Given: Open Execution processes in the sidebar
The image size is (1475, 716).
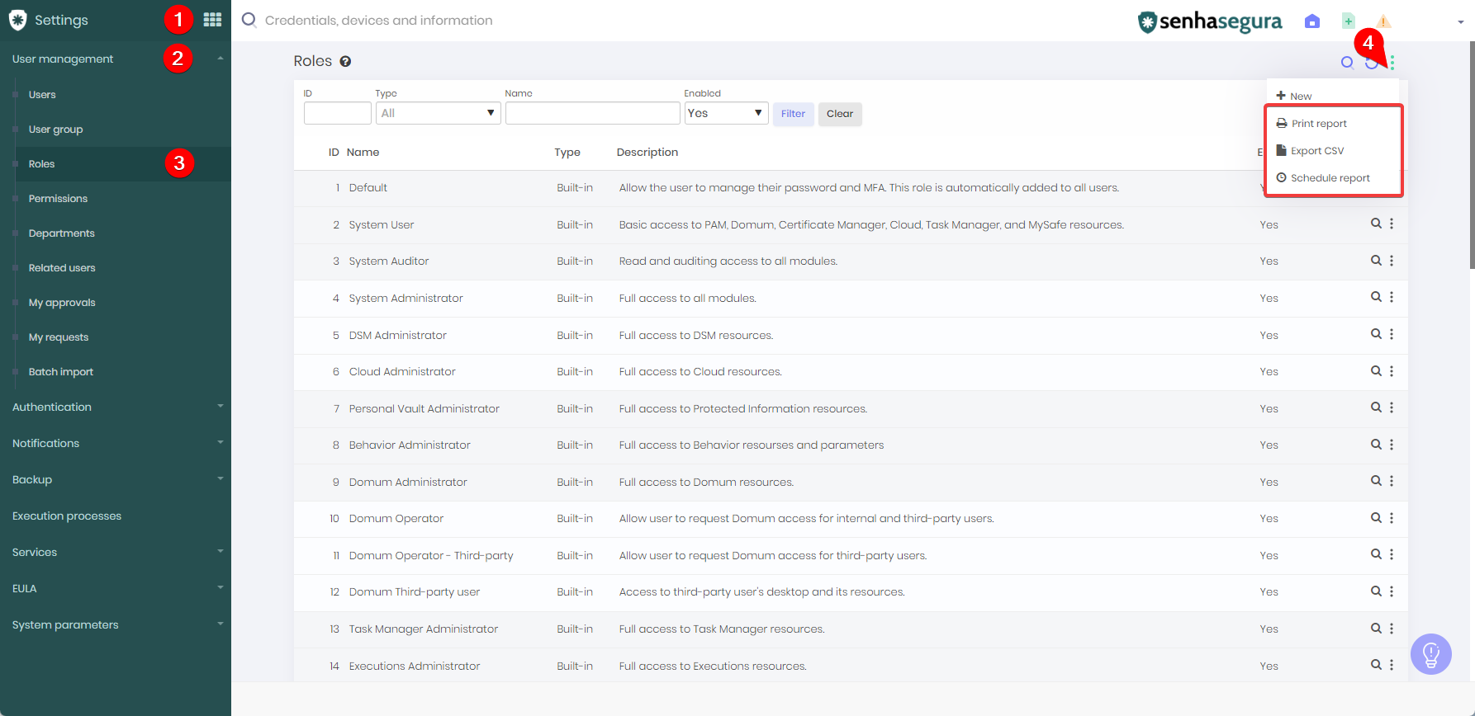Looking at the screenshot, I should pyautogui.click(x=67, y=516).
